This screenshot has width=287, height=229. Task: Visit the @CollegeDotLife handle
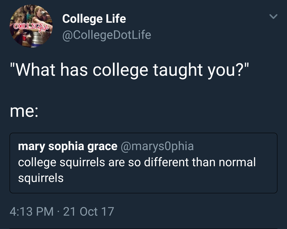point(107,35)
